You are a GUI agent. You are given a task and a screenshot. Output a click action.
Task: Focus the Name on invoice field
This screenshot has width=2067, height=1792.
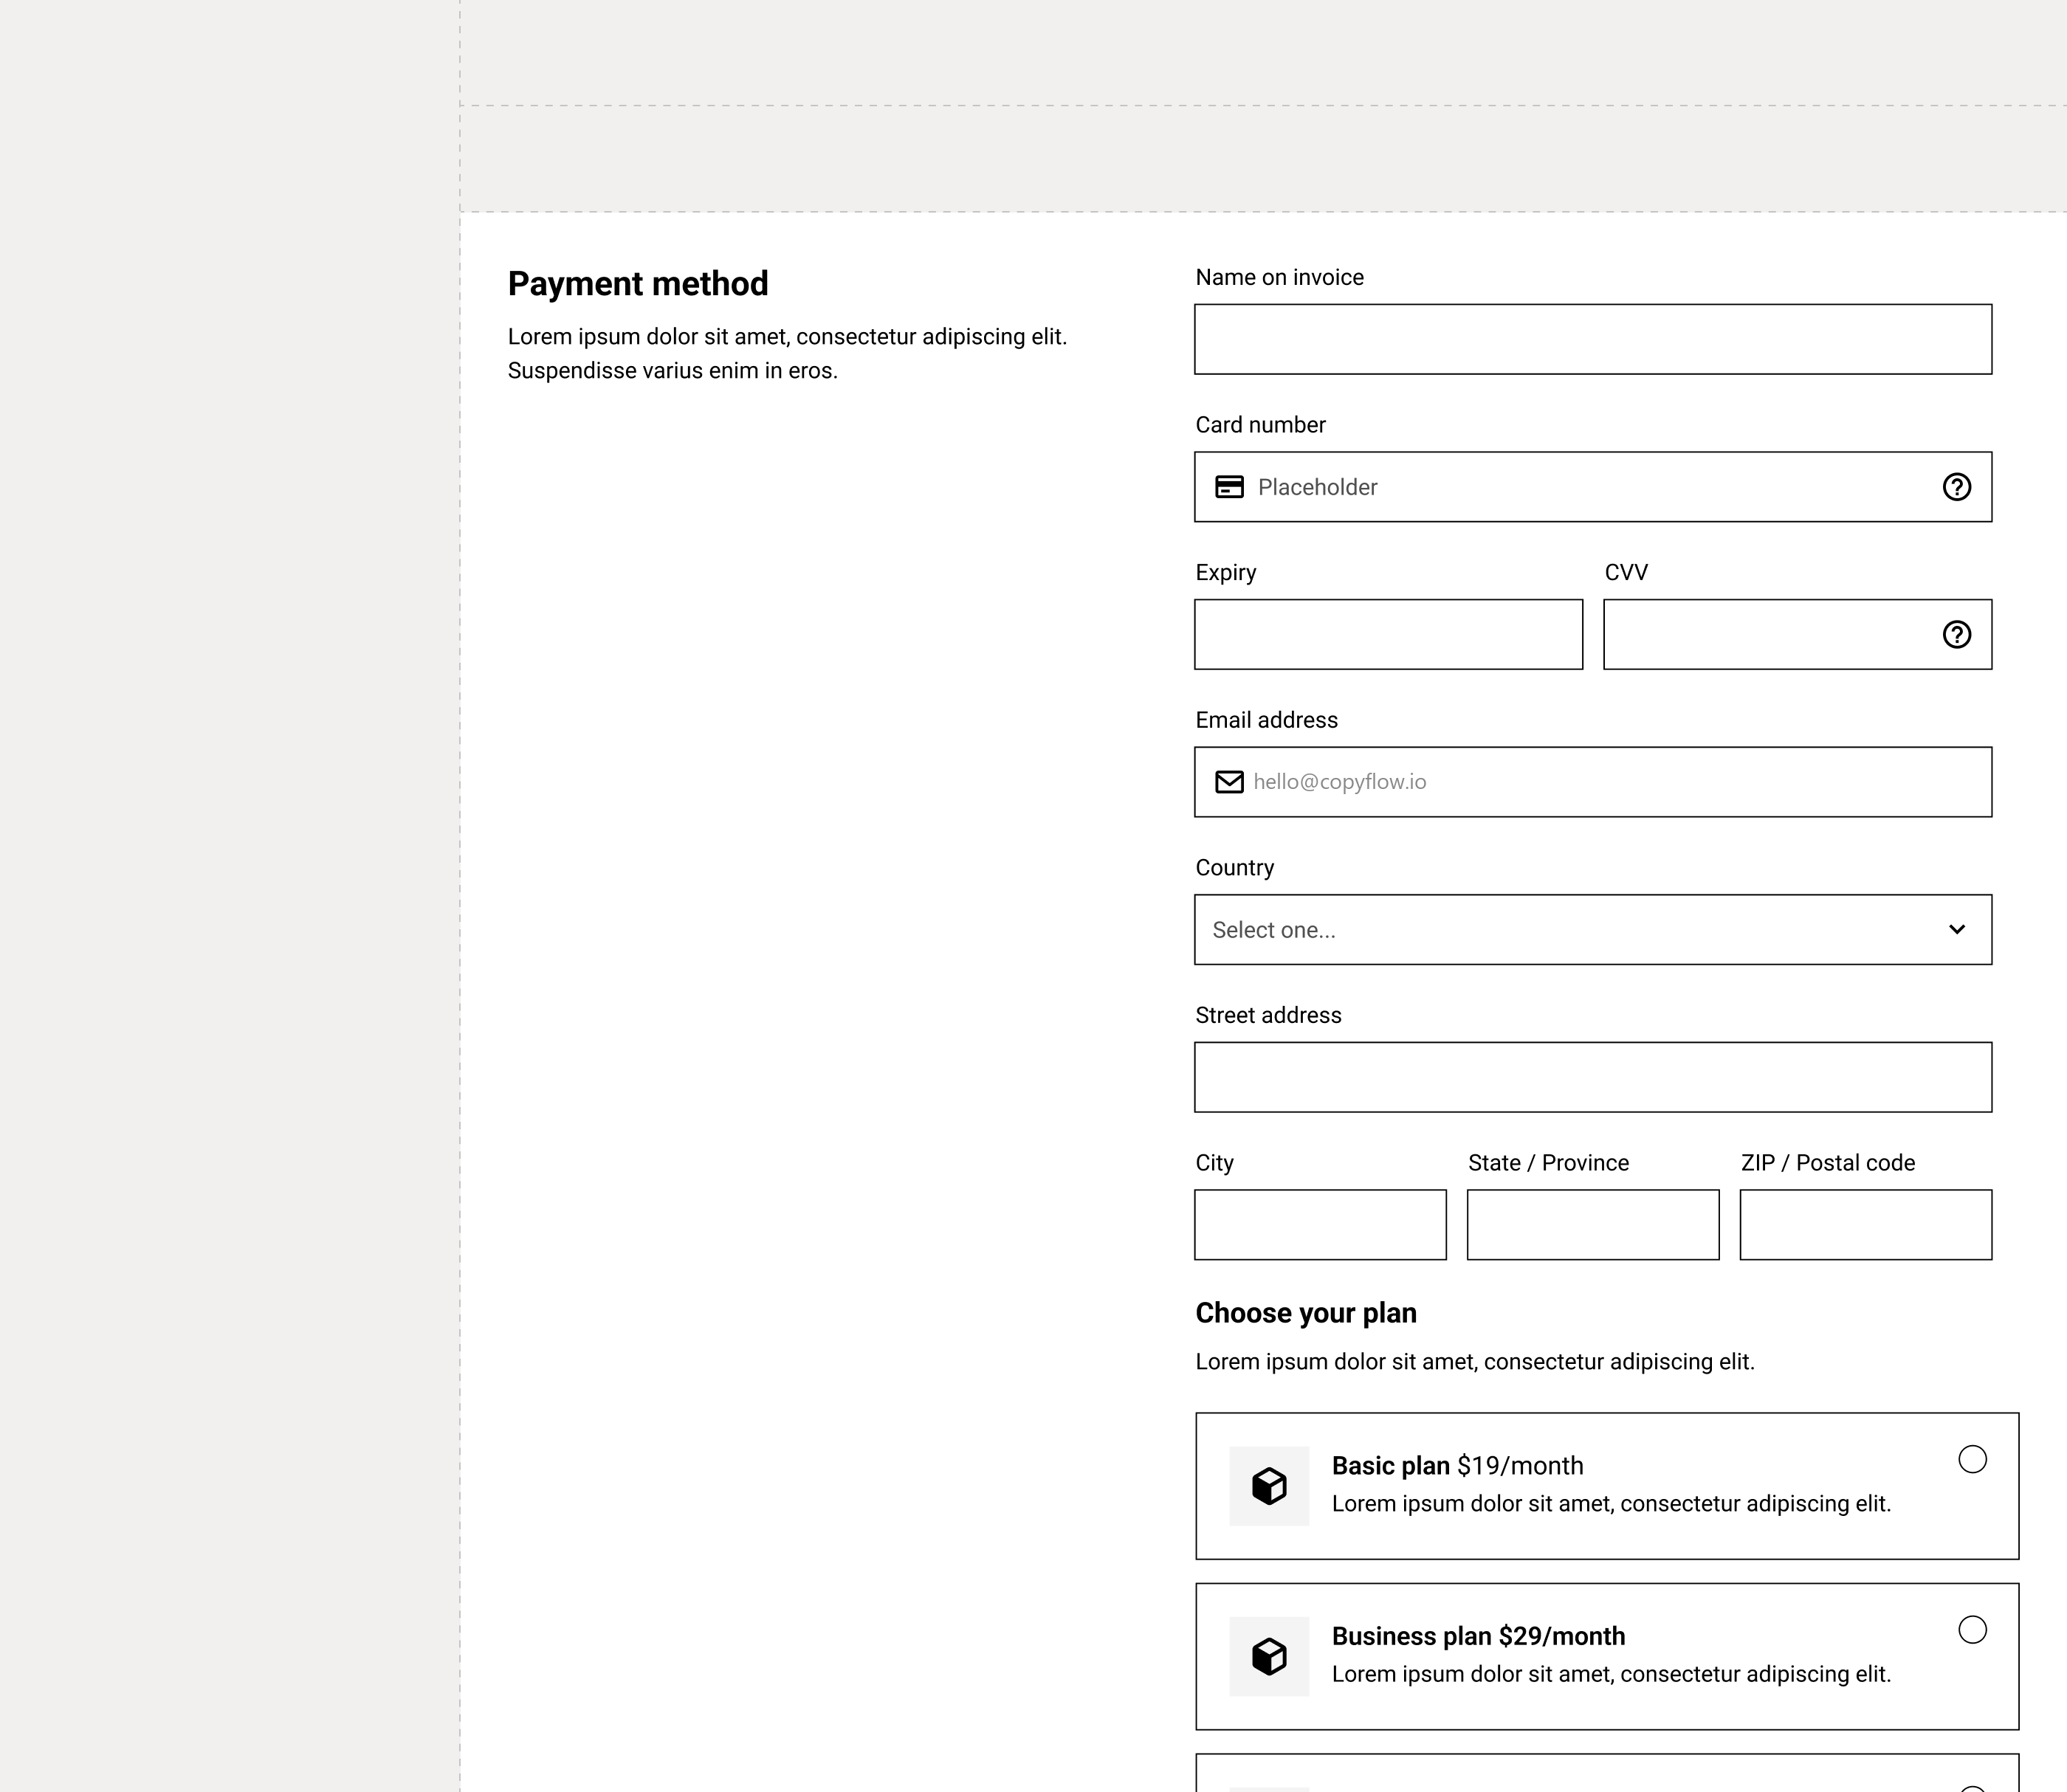pos(1593,339)
